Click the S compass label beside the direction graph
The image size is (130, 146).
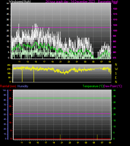(x=116, y=73)
